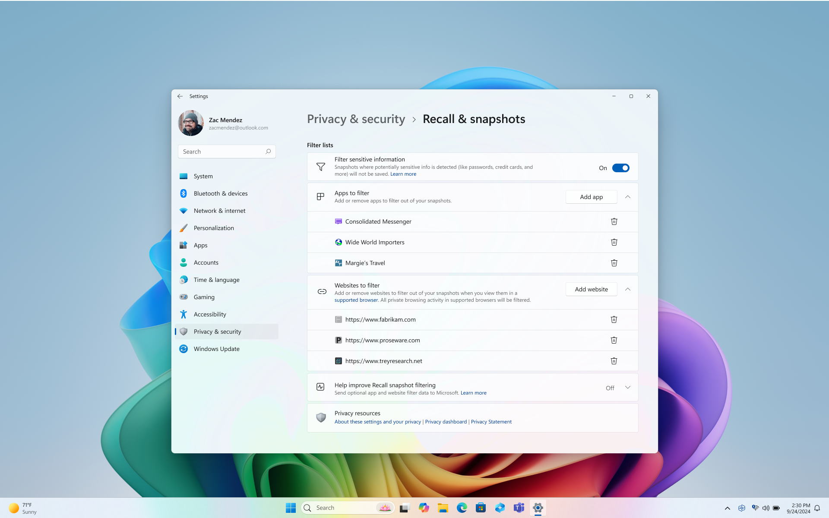Screen dimensions: 829x518
Task: Click the Network & internet icon
Action: pos(184,210)
